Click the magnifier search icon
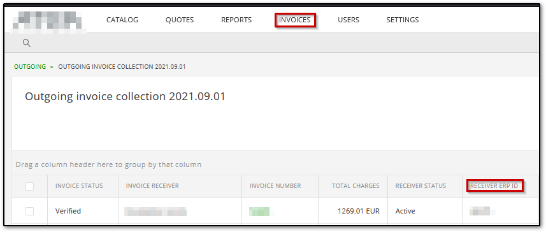 27,43
